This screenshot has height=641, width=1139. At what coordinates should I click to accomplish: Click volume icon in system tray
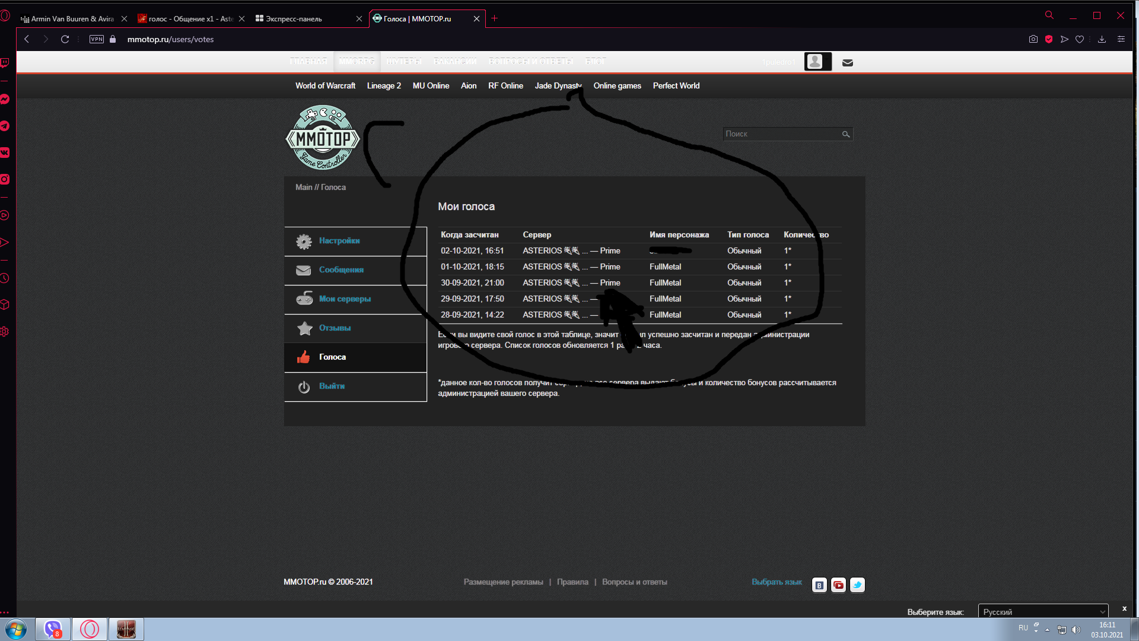(x=1076, y=630)
